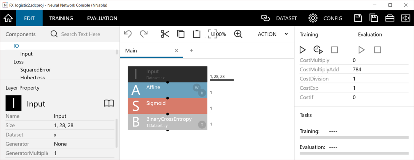Select the Sigmoid layer node
Screen dimensions: 414x160
point(167,106)
